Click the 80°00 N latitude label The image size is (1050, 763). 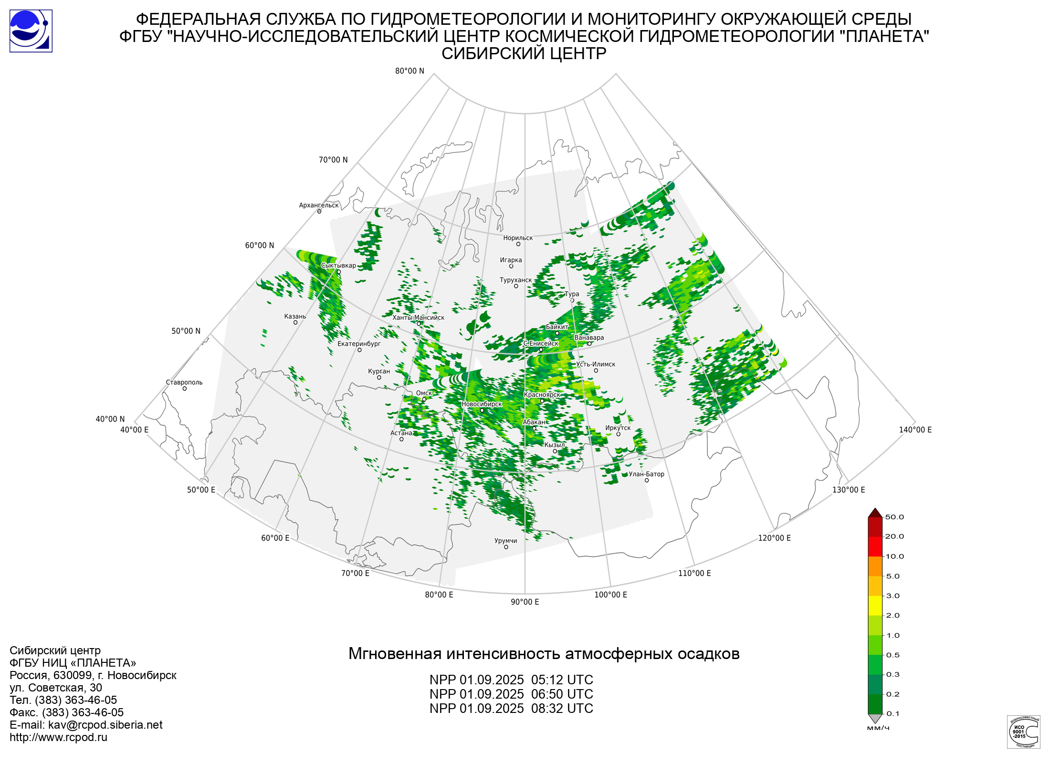pyautogui.click(x=409, y=71)
